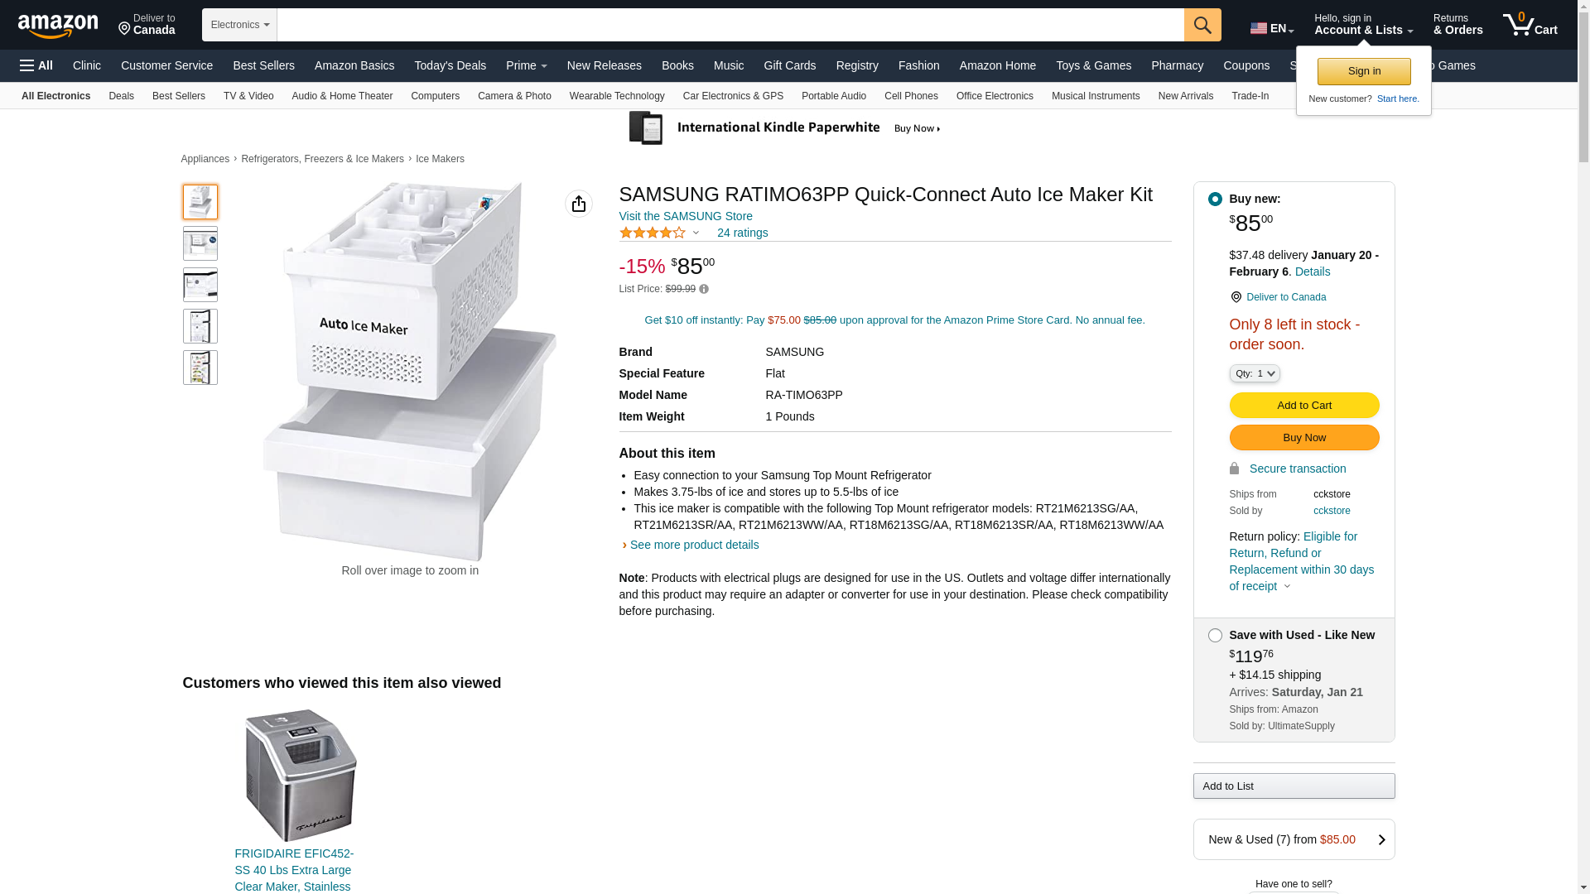Select the second product thumbnail image
Image resolution: width=1590 pixels, height=894 pixels.
[200, 243]
